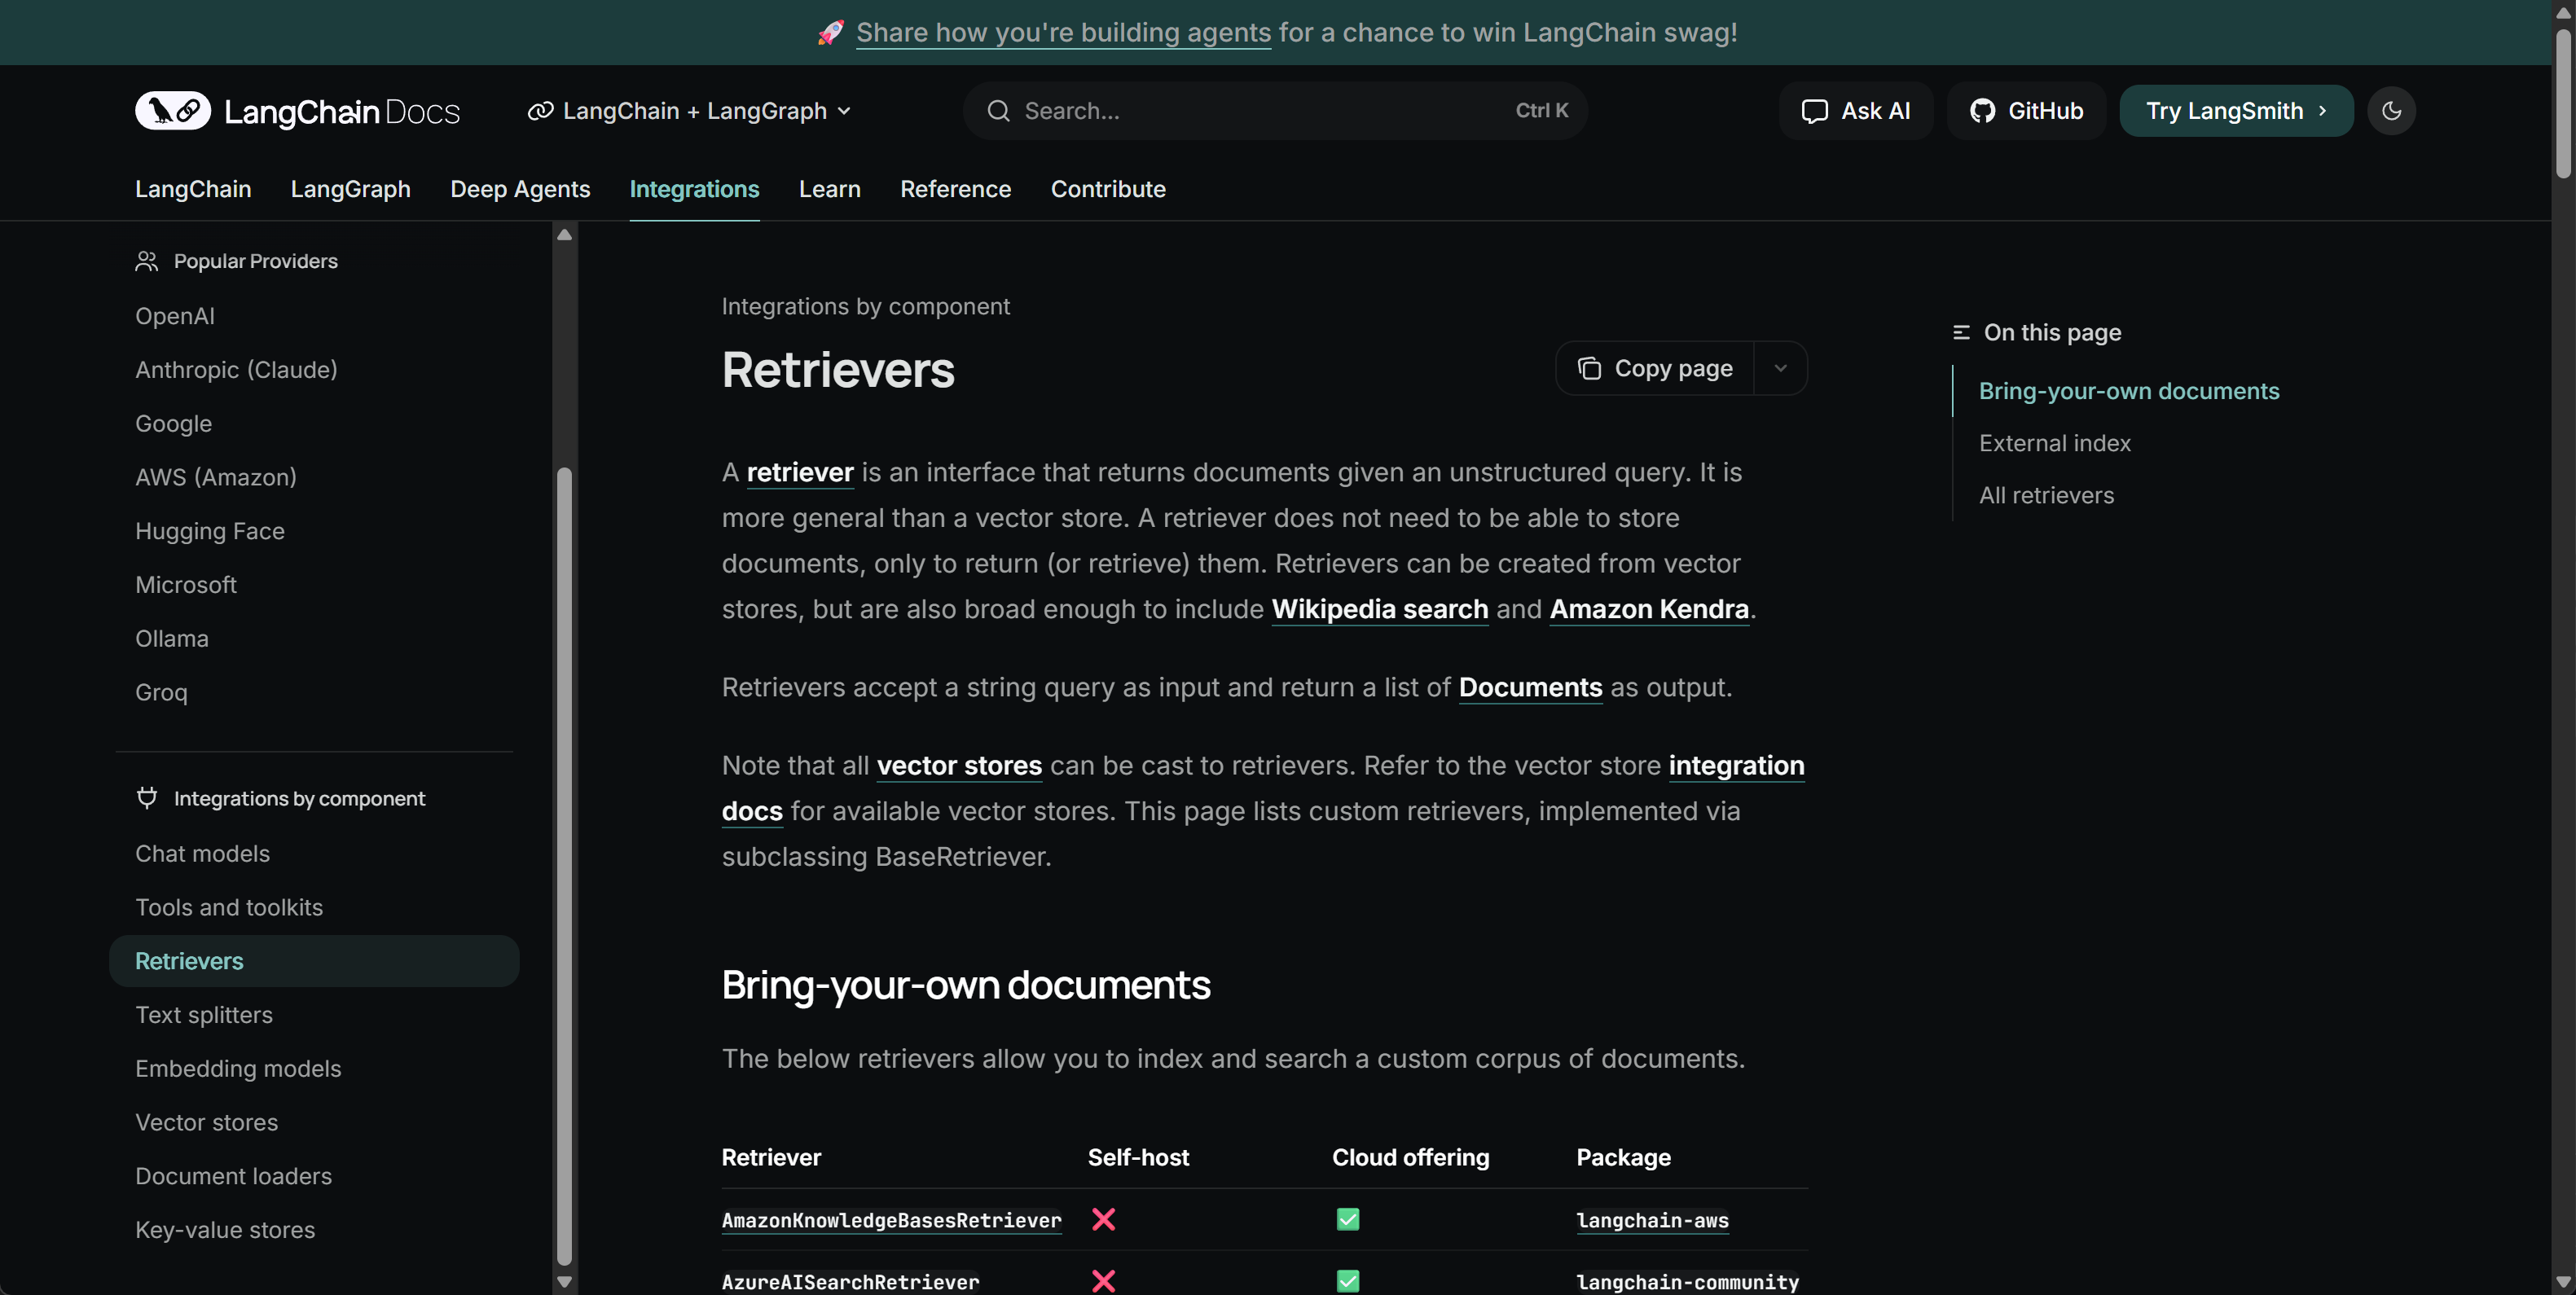The height and width of the screenshot is (1295, 2576).
Task: Open the AzureAISearchRetriever table link
Action: click(x=850, y=1282)
